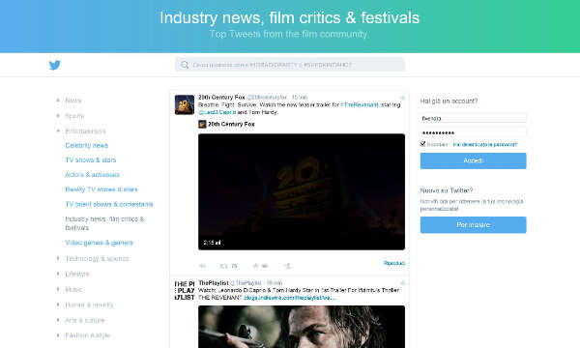The height and width of the screenshot is (348, 580).
Task: Click Riproduci link under the video
Action: (x=394, y=263)
